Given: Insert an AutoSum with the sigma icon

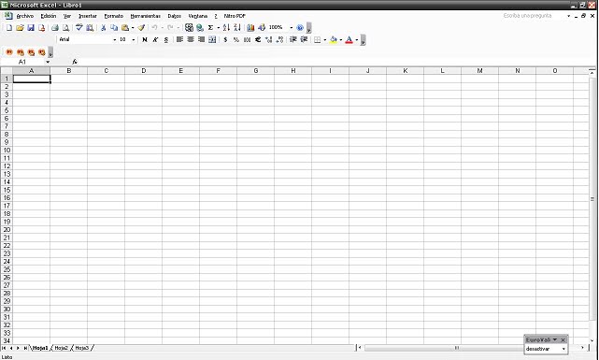Looking at the screenshot, I should click(210, 27).
